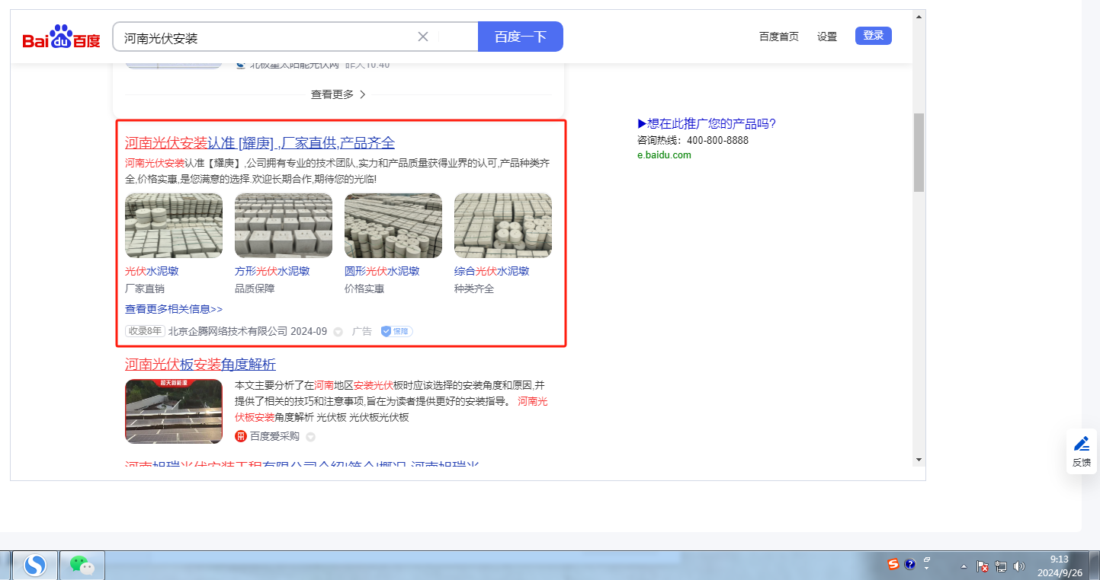The image size is (1100, 580).
Task: Click the 价格实惠 caption
Action: point(364,288)
